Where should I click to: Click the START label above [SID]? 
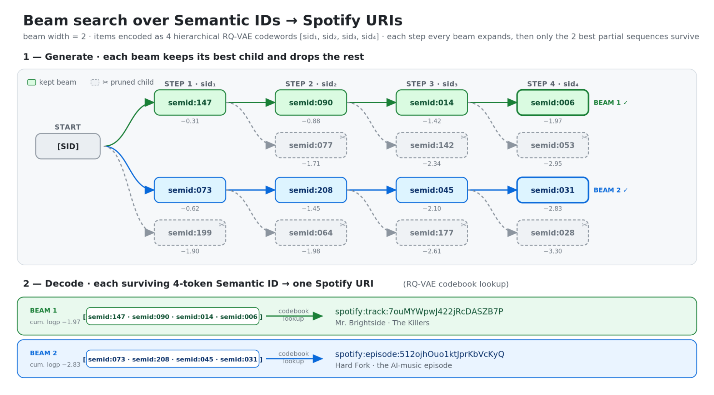click(68, 127)
